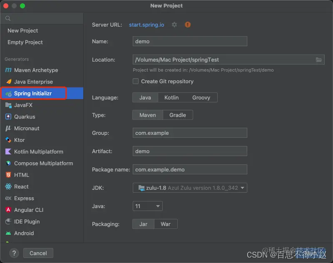Browse location with folder icon
333x263 pixels.
pyautogui.click(x=319, y=60)
